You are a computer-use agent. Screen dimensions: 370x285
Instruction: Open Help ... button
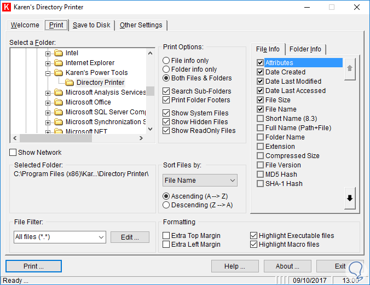click(x=235, y=266)
